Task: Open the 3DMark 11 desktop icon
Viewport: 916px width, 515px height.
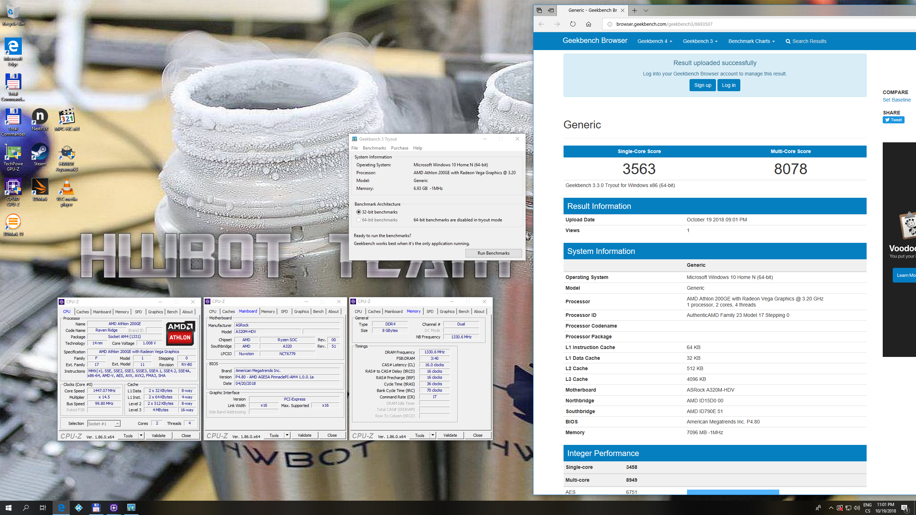Action: (13, 225)
